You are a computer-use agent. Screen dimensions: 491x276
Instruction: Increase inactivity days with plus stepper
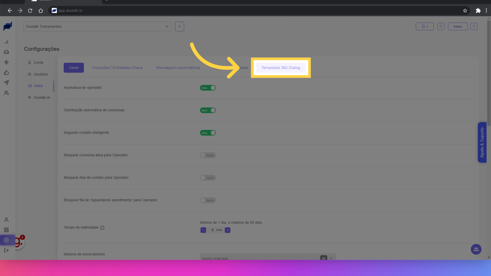[x=228, y=230]
